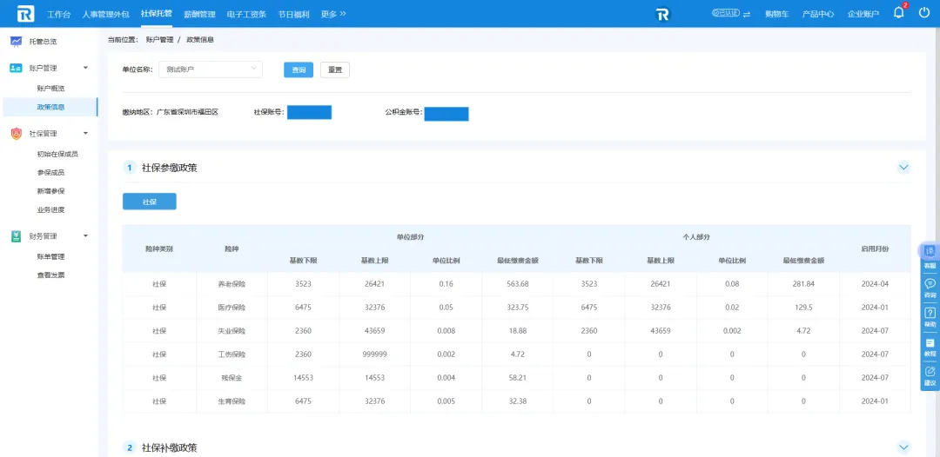Image resolution: width=940 pixels, height=457 pixels.
Task: Click the 工伤保险 table cell
Action: tap(232, 354)
